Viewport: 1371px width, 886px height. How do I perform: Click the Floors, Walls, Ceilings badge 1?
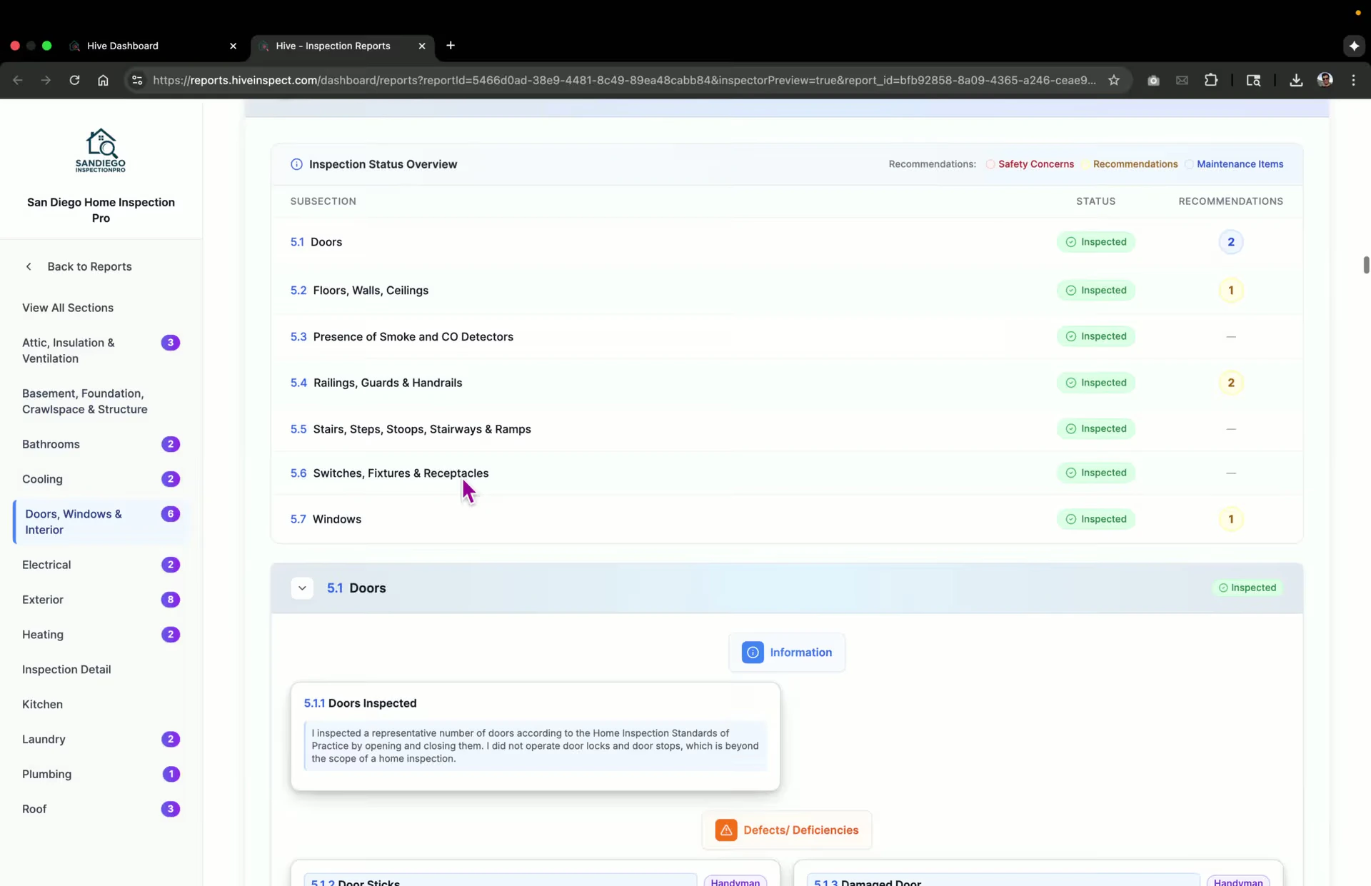click(x=1230, y=291)
